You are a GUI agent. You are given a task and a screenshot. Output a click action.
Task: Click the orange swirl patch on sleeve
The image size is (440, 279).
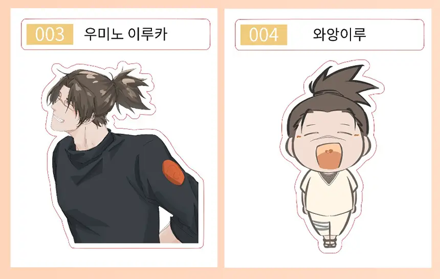pyautogui.click(x=173, y=173)
